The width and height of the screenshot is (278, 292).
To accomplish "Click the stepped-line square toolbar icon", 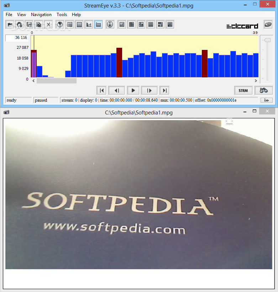I will click(122, 25).
